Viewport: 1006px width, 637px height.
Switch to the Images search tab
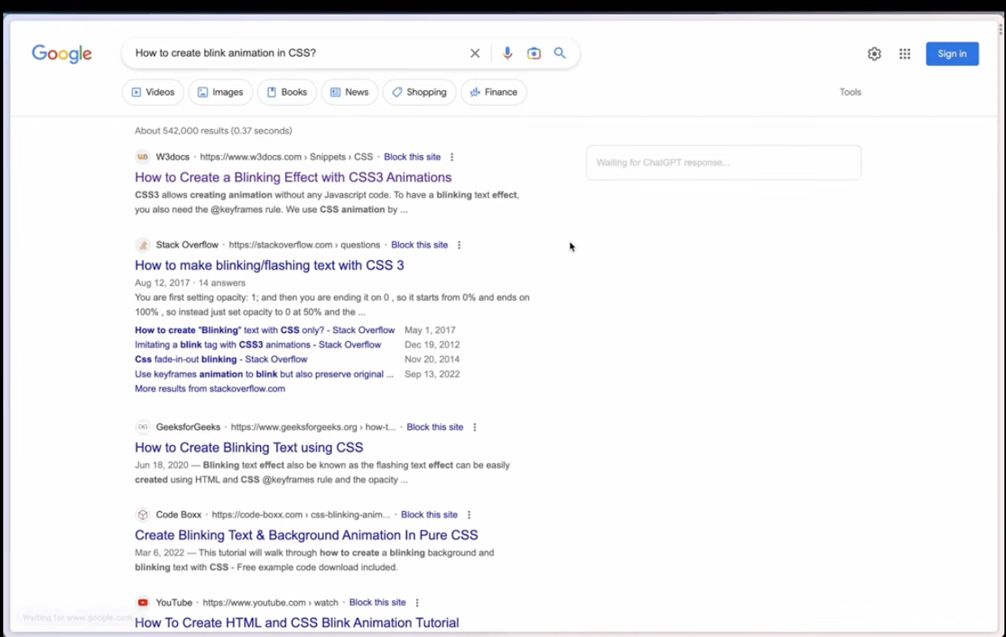click(220, 92)
